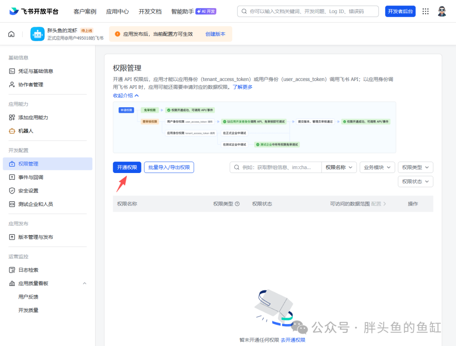This screenshot has width=456, height=346.
Task: Click the 协作者管理 person icon
Action: pos(12,84)
